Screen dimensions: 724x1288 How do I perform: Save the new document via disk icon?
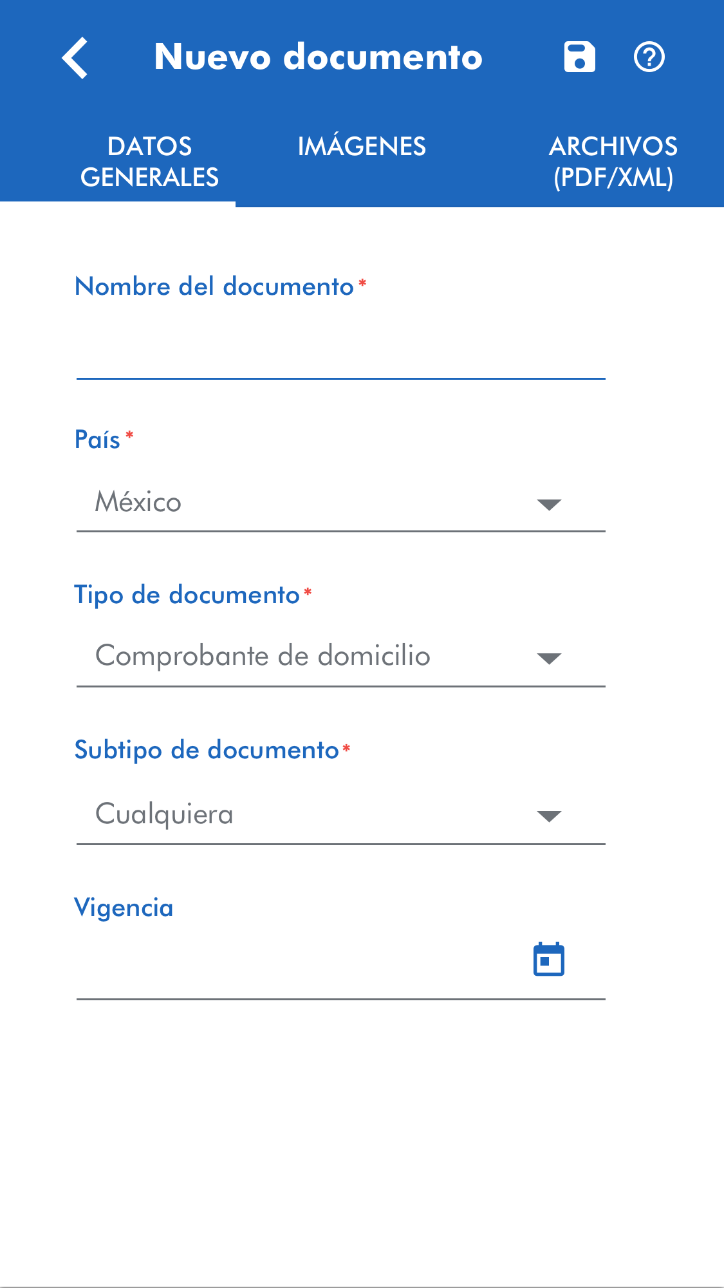pos(579,57)
